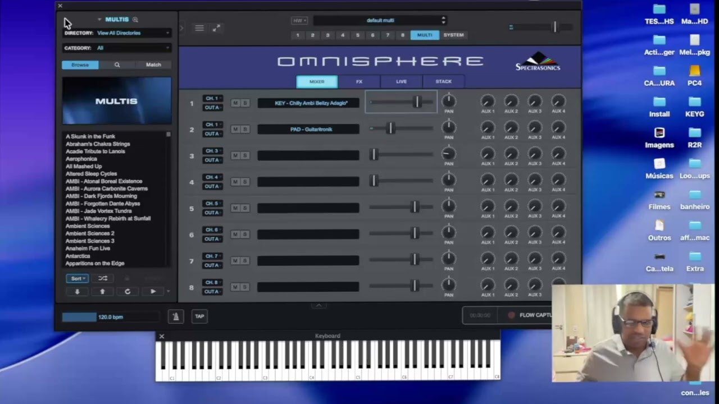This screenshot has height=404, width=719.
Task: Solo part 1 with S button
Action: [x=245, y=103]
